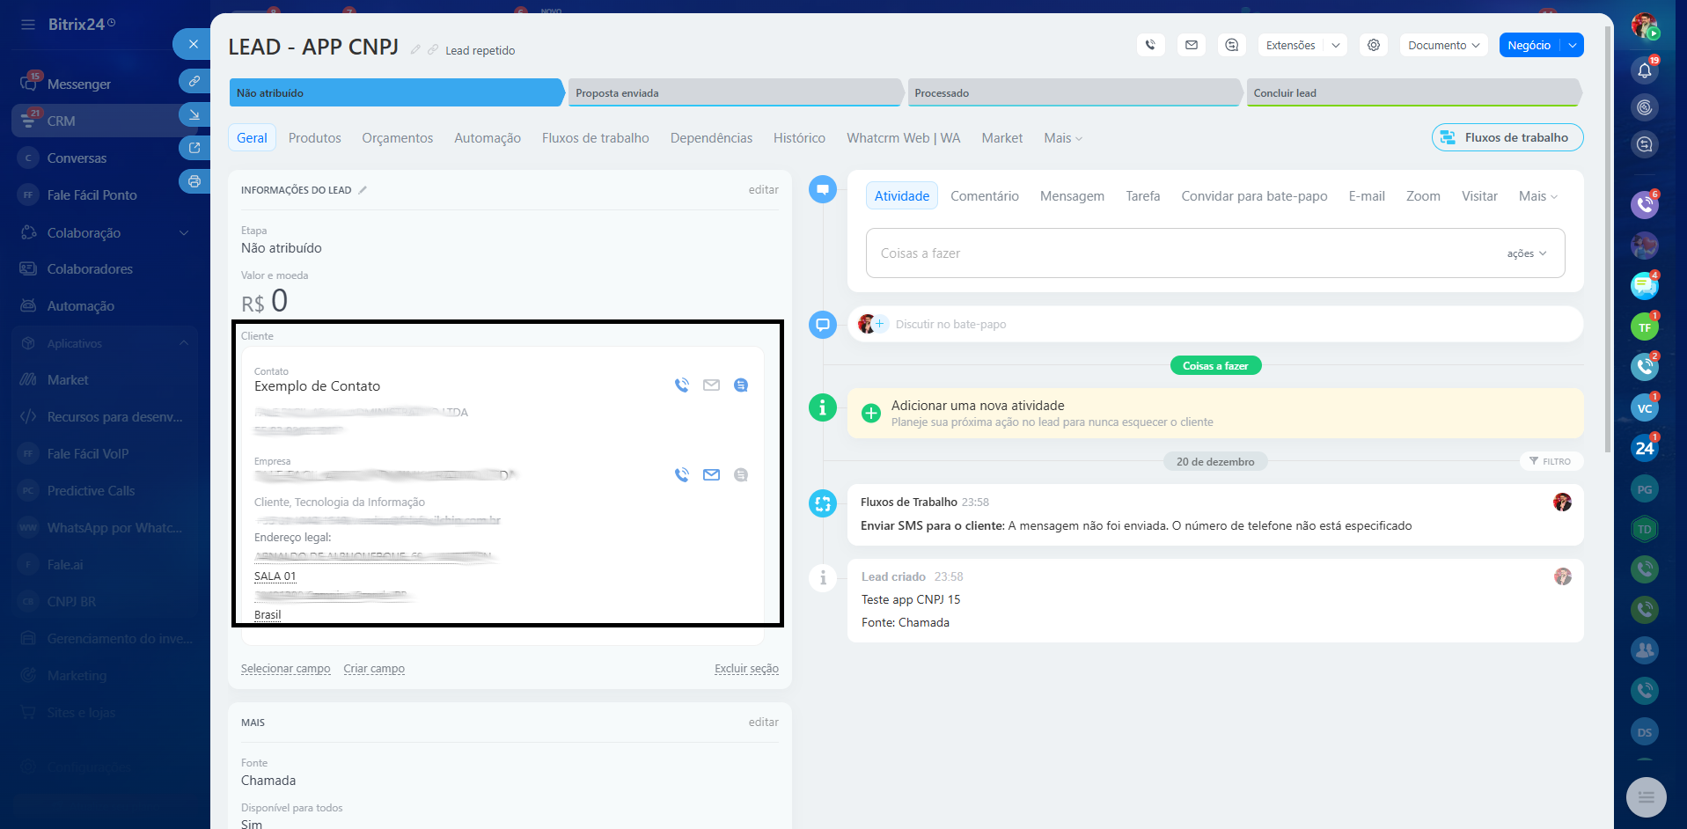
Task: Open the FILTRO timeline filter
Action: [1550, 461]
